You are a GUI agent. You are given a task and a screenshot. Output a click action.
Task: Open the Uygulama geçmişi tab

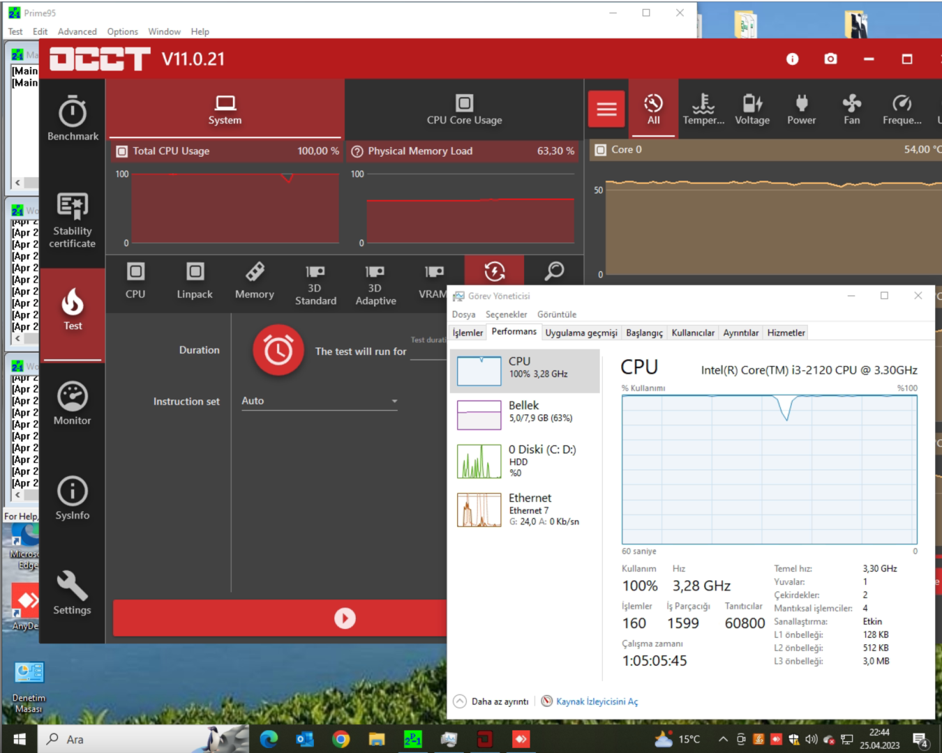click(x=581, y=333)
